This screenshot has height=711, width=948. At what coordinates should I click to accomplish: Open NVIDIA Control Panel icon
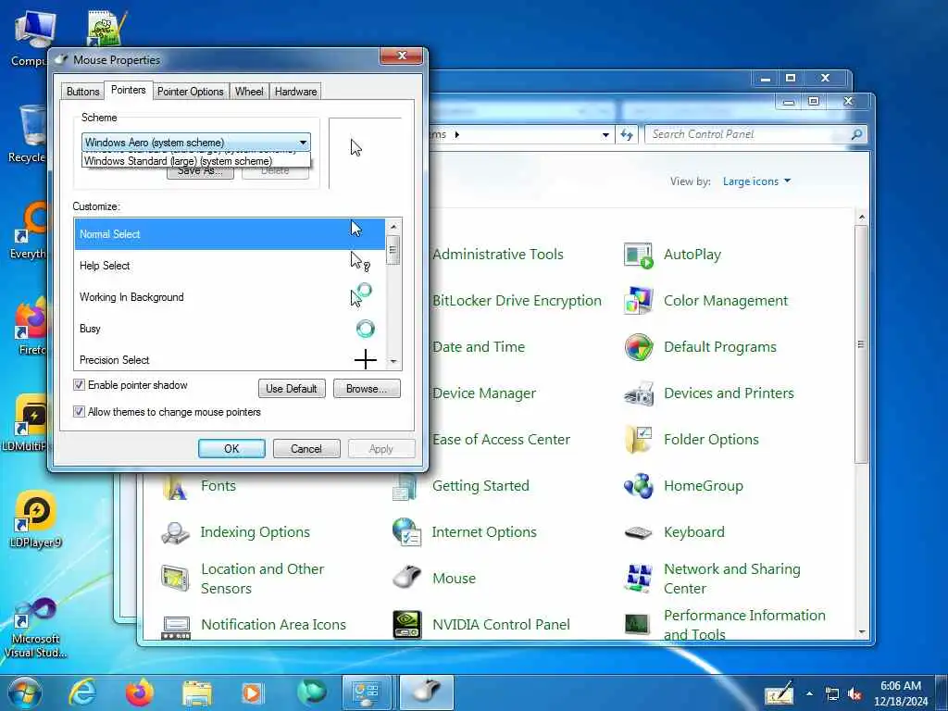tap(406, 625)
